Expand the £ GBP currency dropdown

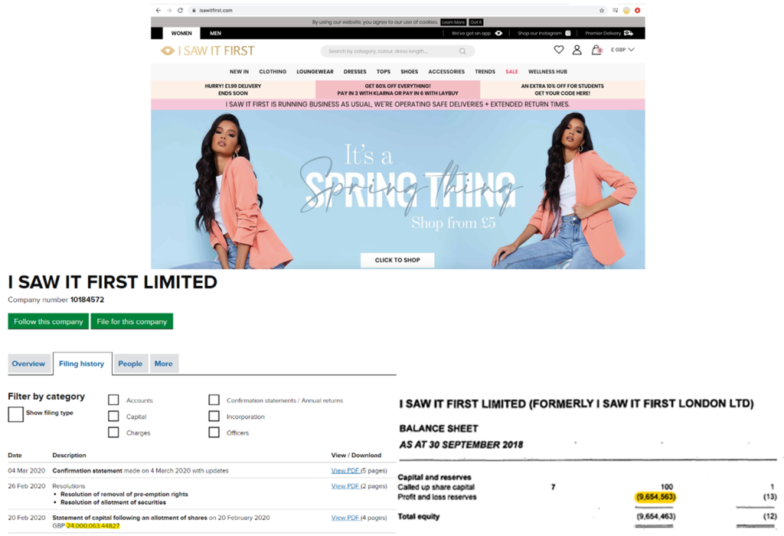click(622, 50)
